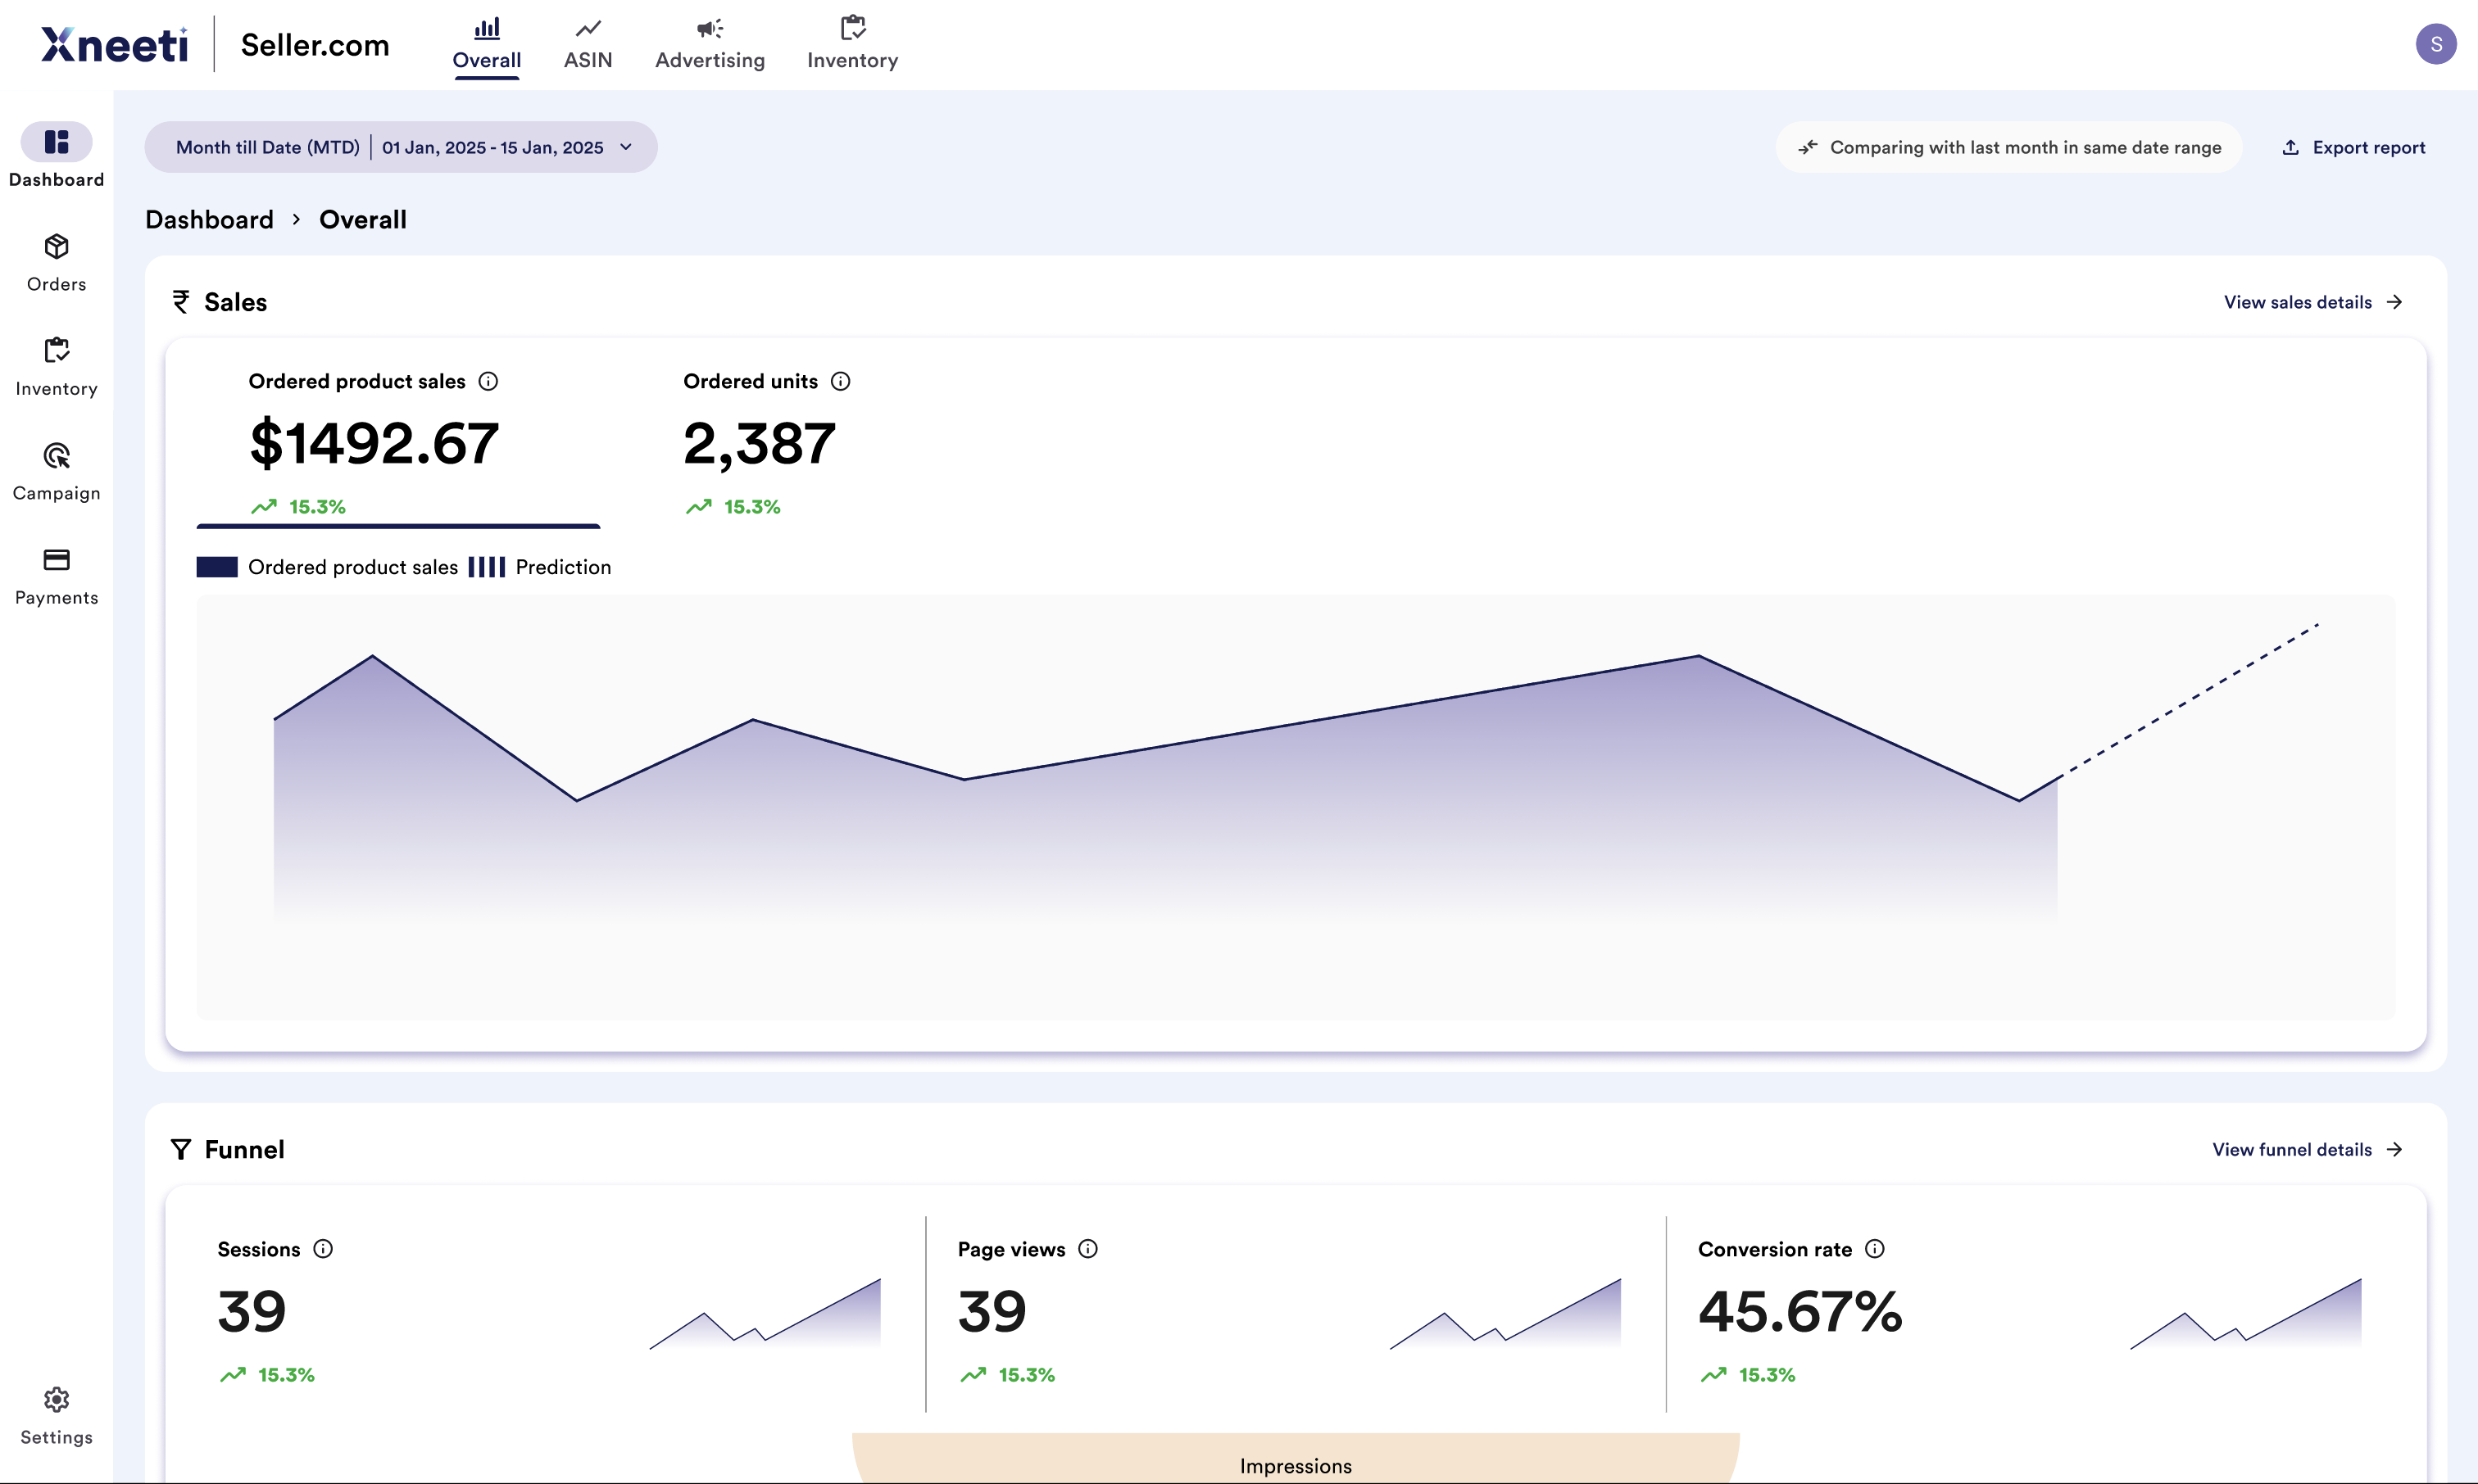Click info icon beside Conversion rate
The height and width of the screenshot is (1484, 2478).
[1875, 1249]
